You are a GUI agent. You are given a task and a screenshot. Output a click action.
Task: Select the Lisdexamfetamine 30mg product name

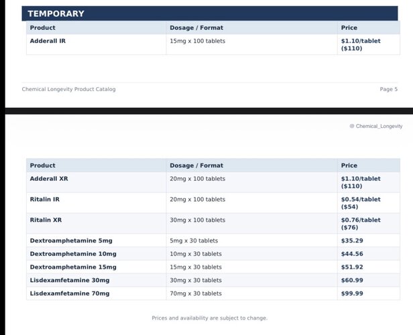70,280
